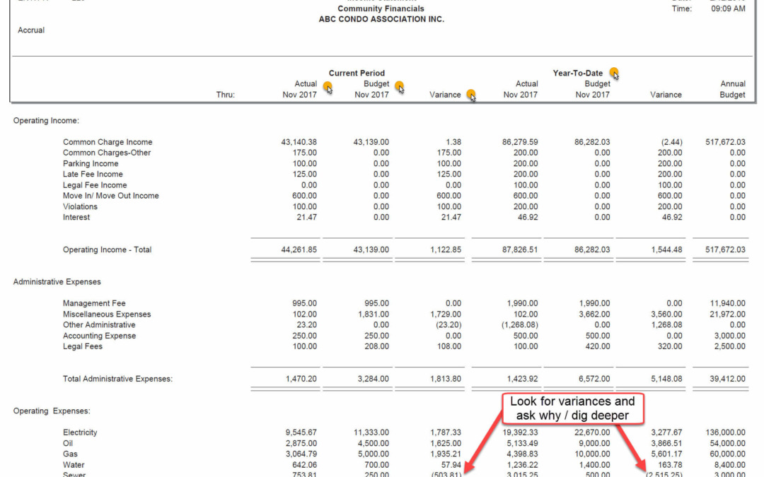764x477 pixels.
Task: Click orange marker beside Current Period Budget
Action: (400, 88)
